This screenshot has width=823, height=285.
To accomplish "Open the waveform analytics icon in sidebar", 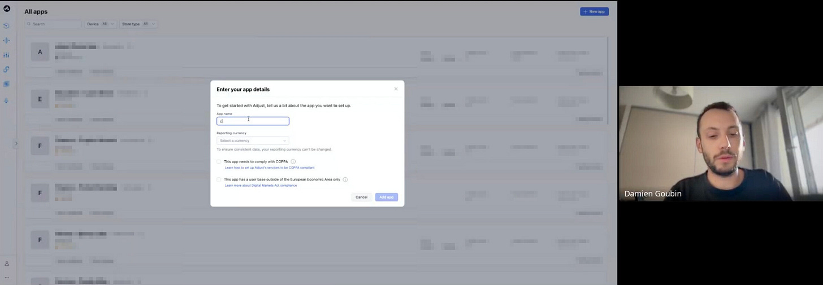I will point(6,40).
